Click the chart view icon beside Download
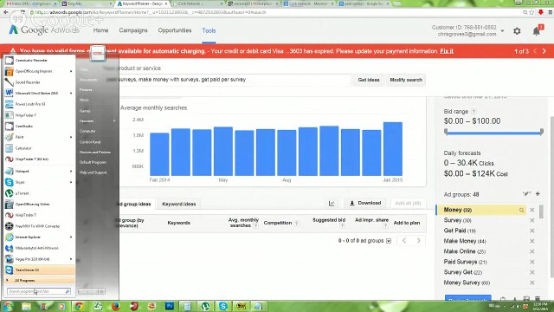 332,204
